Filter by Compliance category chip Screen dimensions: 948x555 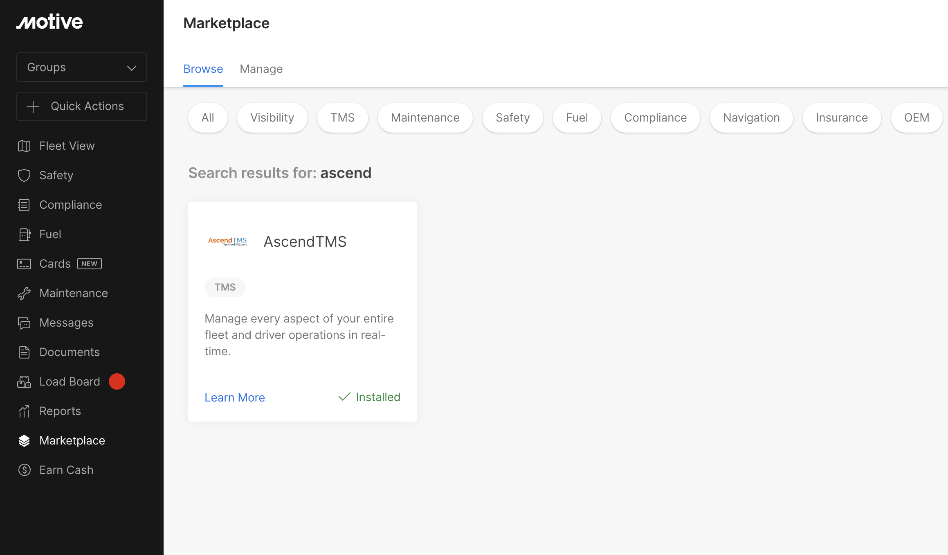point(656,118)
